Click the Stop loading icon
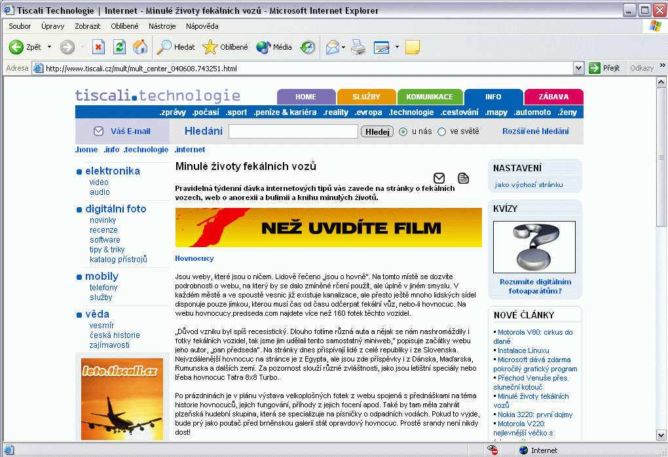668x457 pixels. (x=98, y=47)
